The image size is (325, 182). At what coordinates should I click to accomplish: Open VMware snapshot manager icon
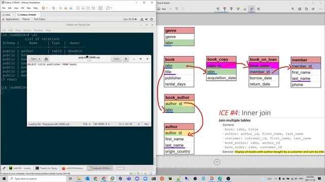tap(71, 8)
